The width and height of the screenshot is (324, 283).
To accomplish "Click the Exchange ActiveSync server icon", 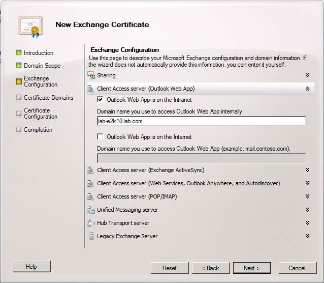I will [90, 170].
